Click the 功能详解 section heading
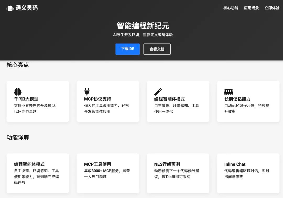This screenshot has width=283, height=198. [18, 137]
